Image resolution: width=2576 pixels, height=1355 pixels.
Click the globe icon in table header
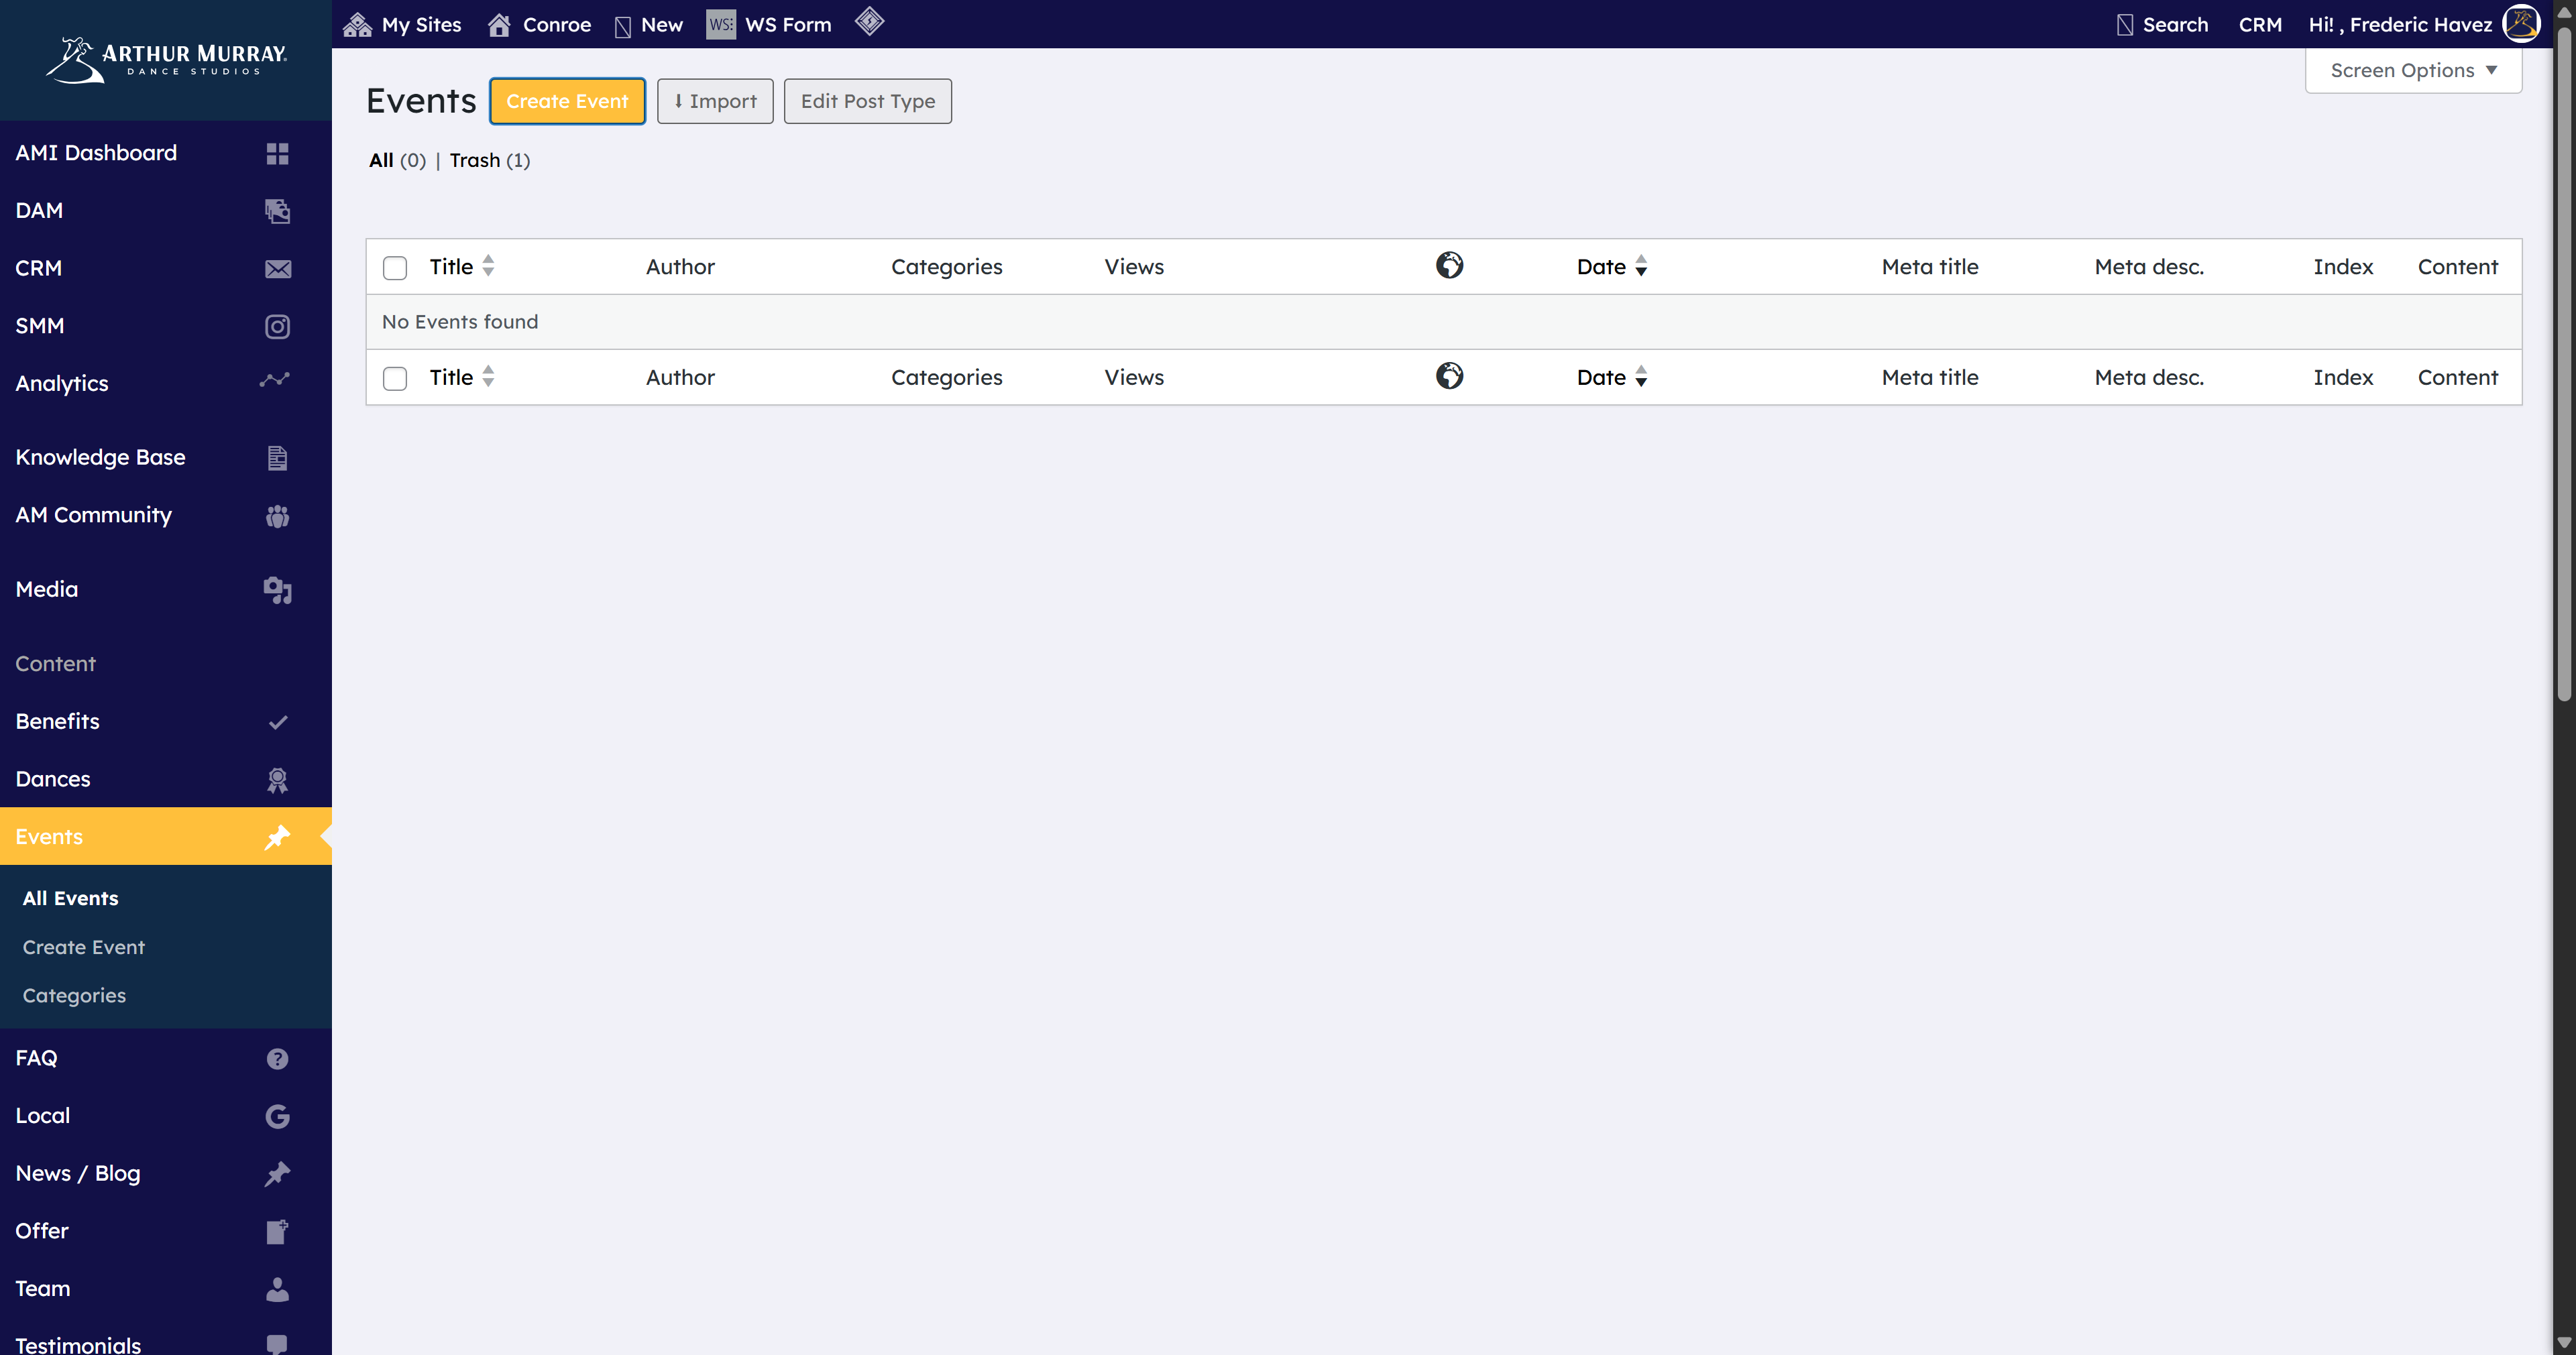1449,265
